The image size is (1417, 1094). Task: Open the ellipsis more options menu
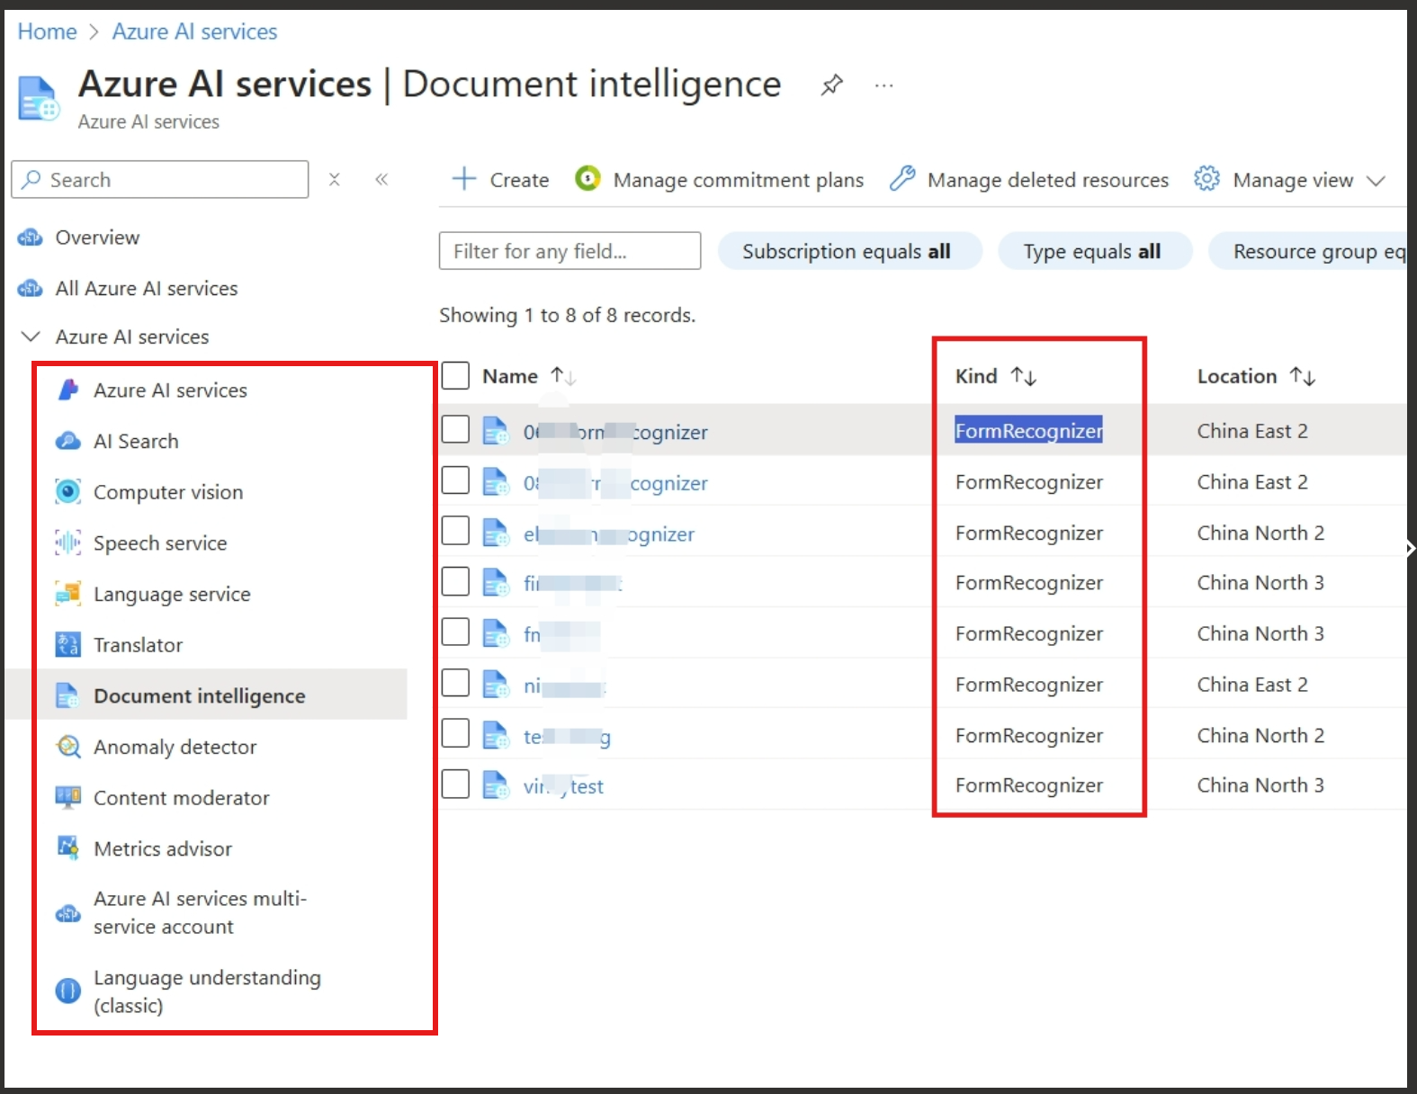tap(883, 85)
